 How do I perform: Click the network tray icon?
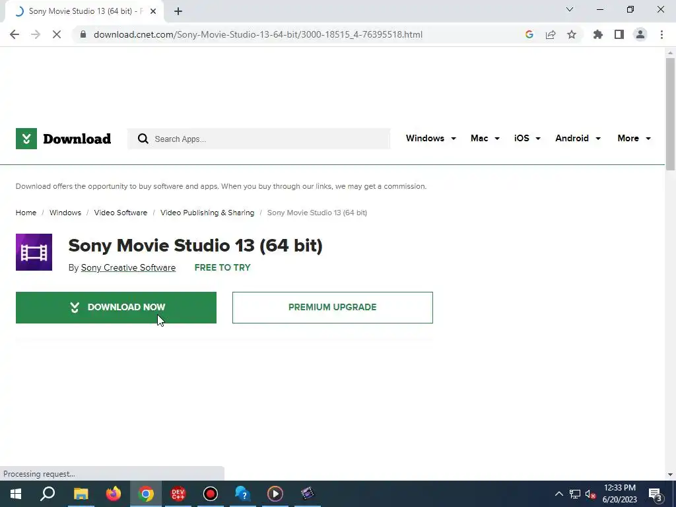click(x=575, y=494)
